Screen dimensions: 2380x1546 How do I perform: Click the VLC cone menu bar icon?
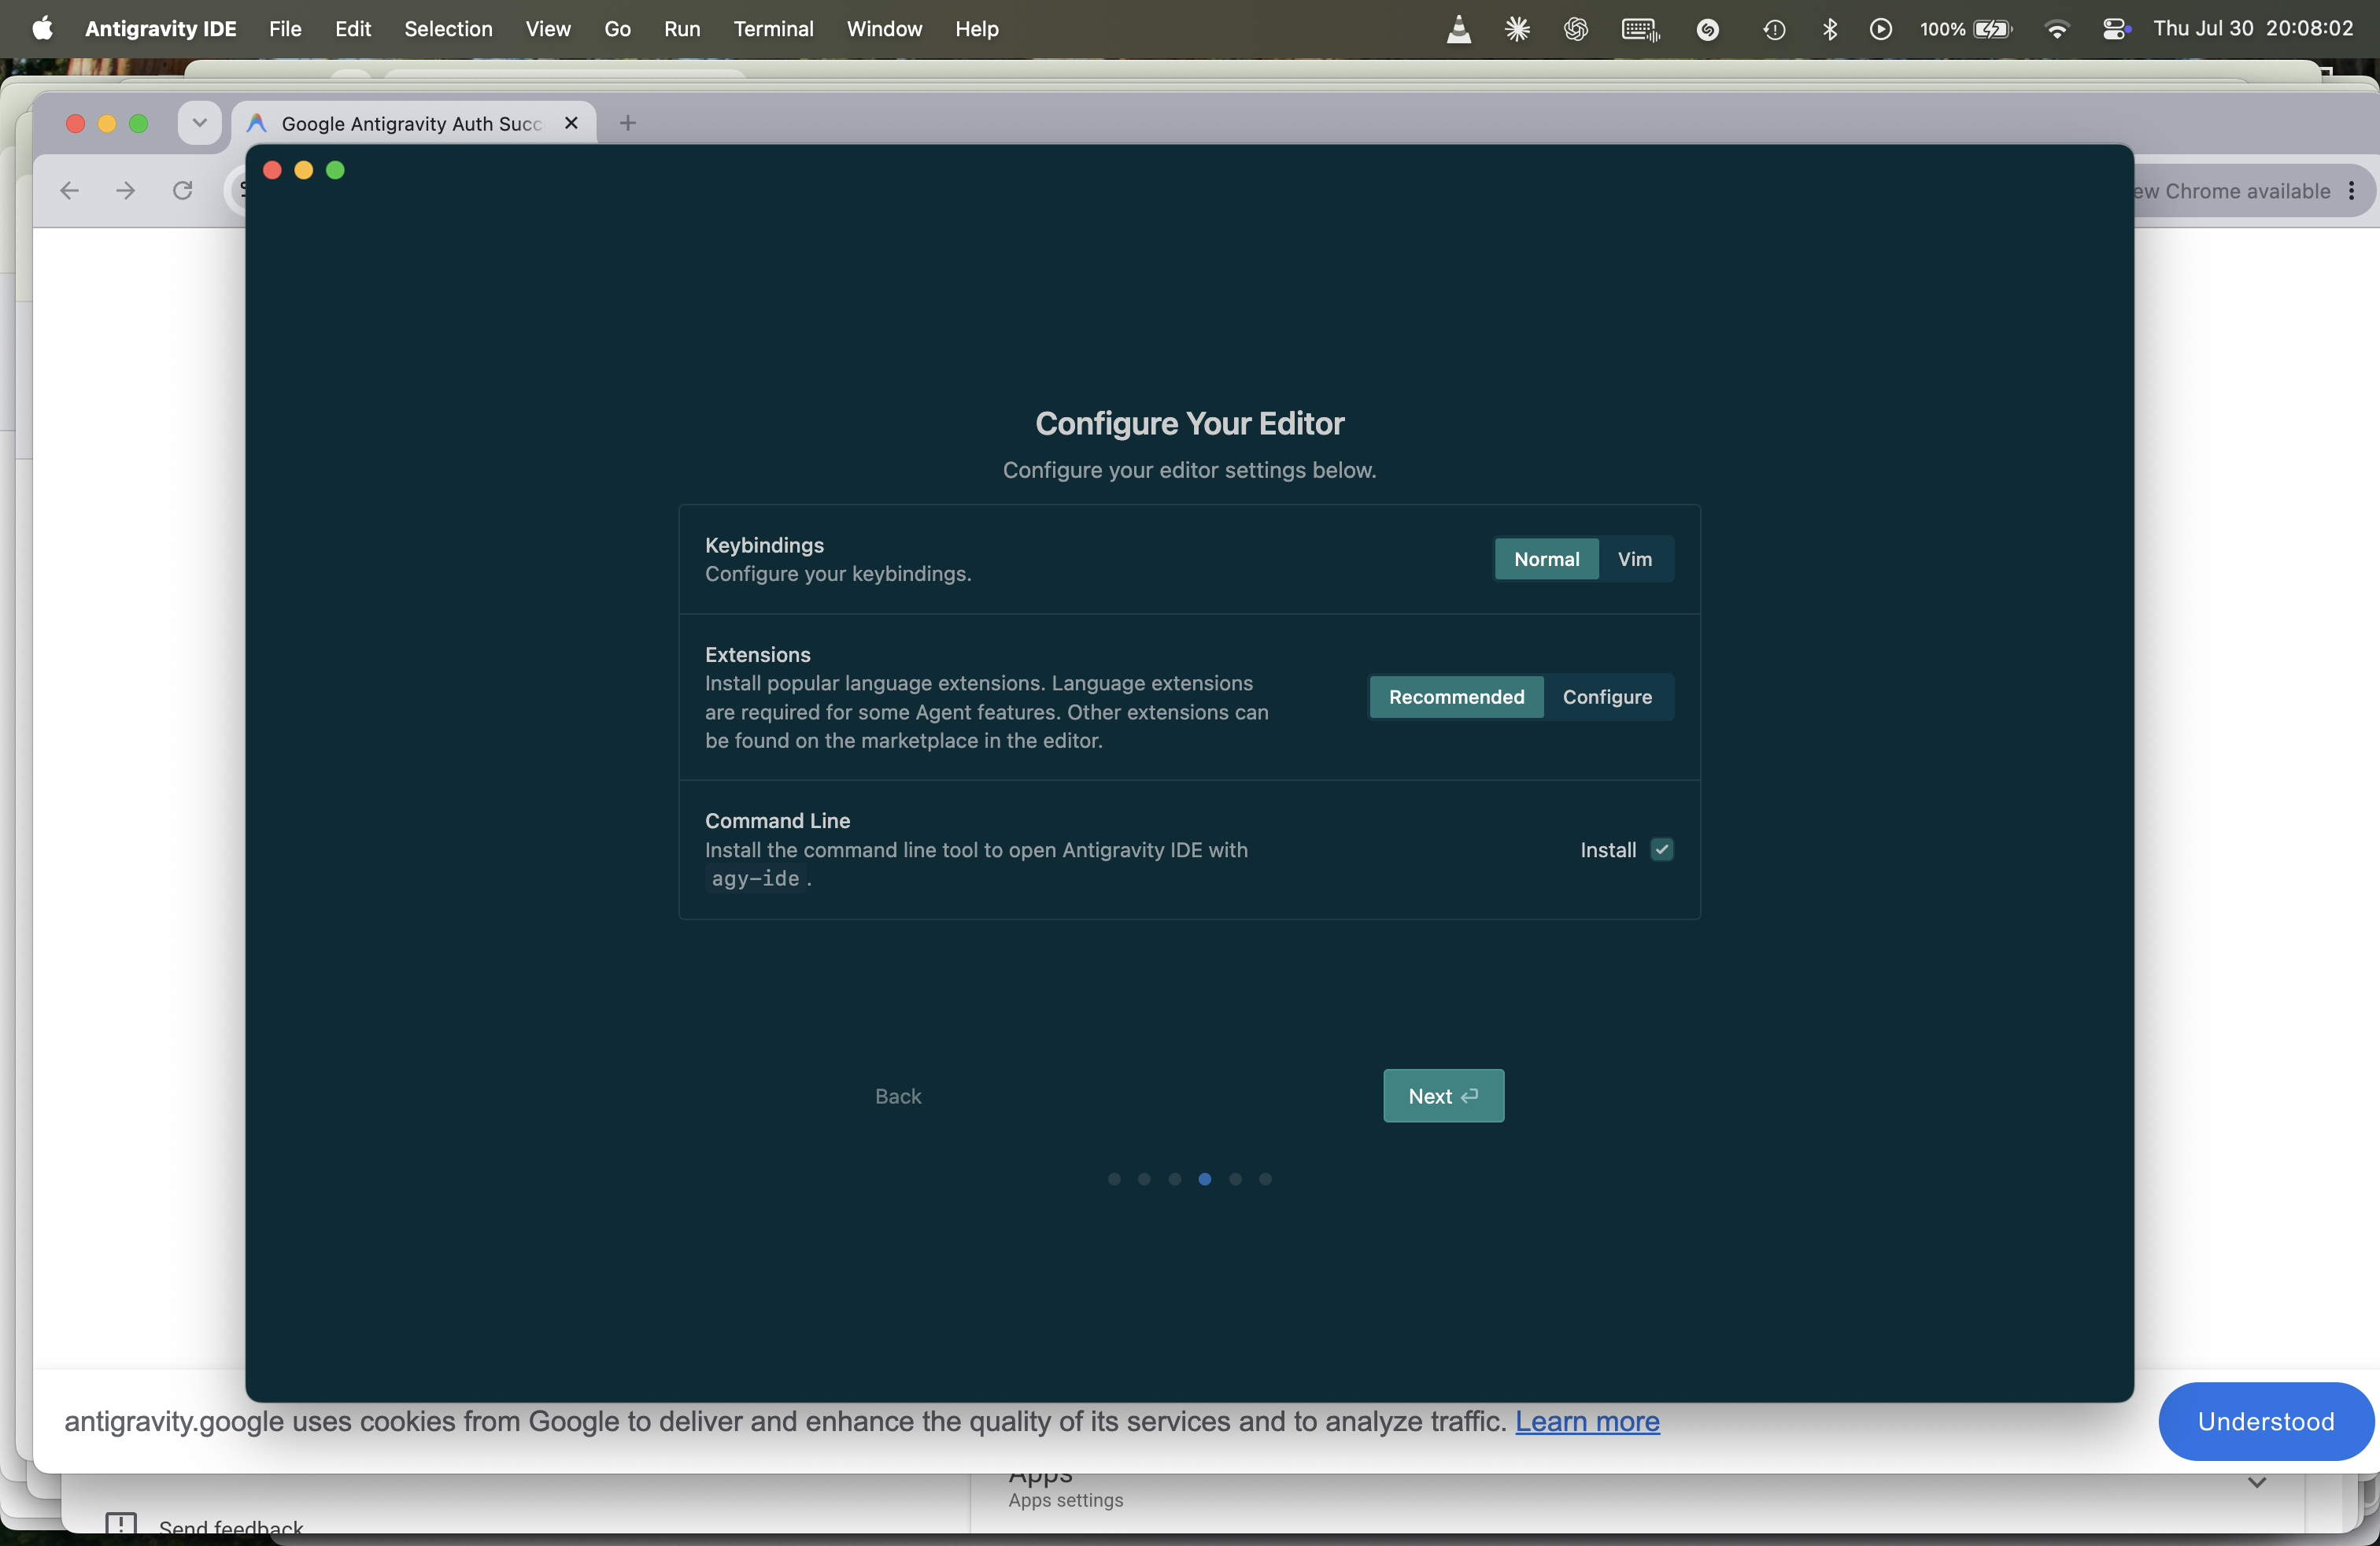pos(1459,29)
